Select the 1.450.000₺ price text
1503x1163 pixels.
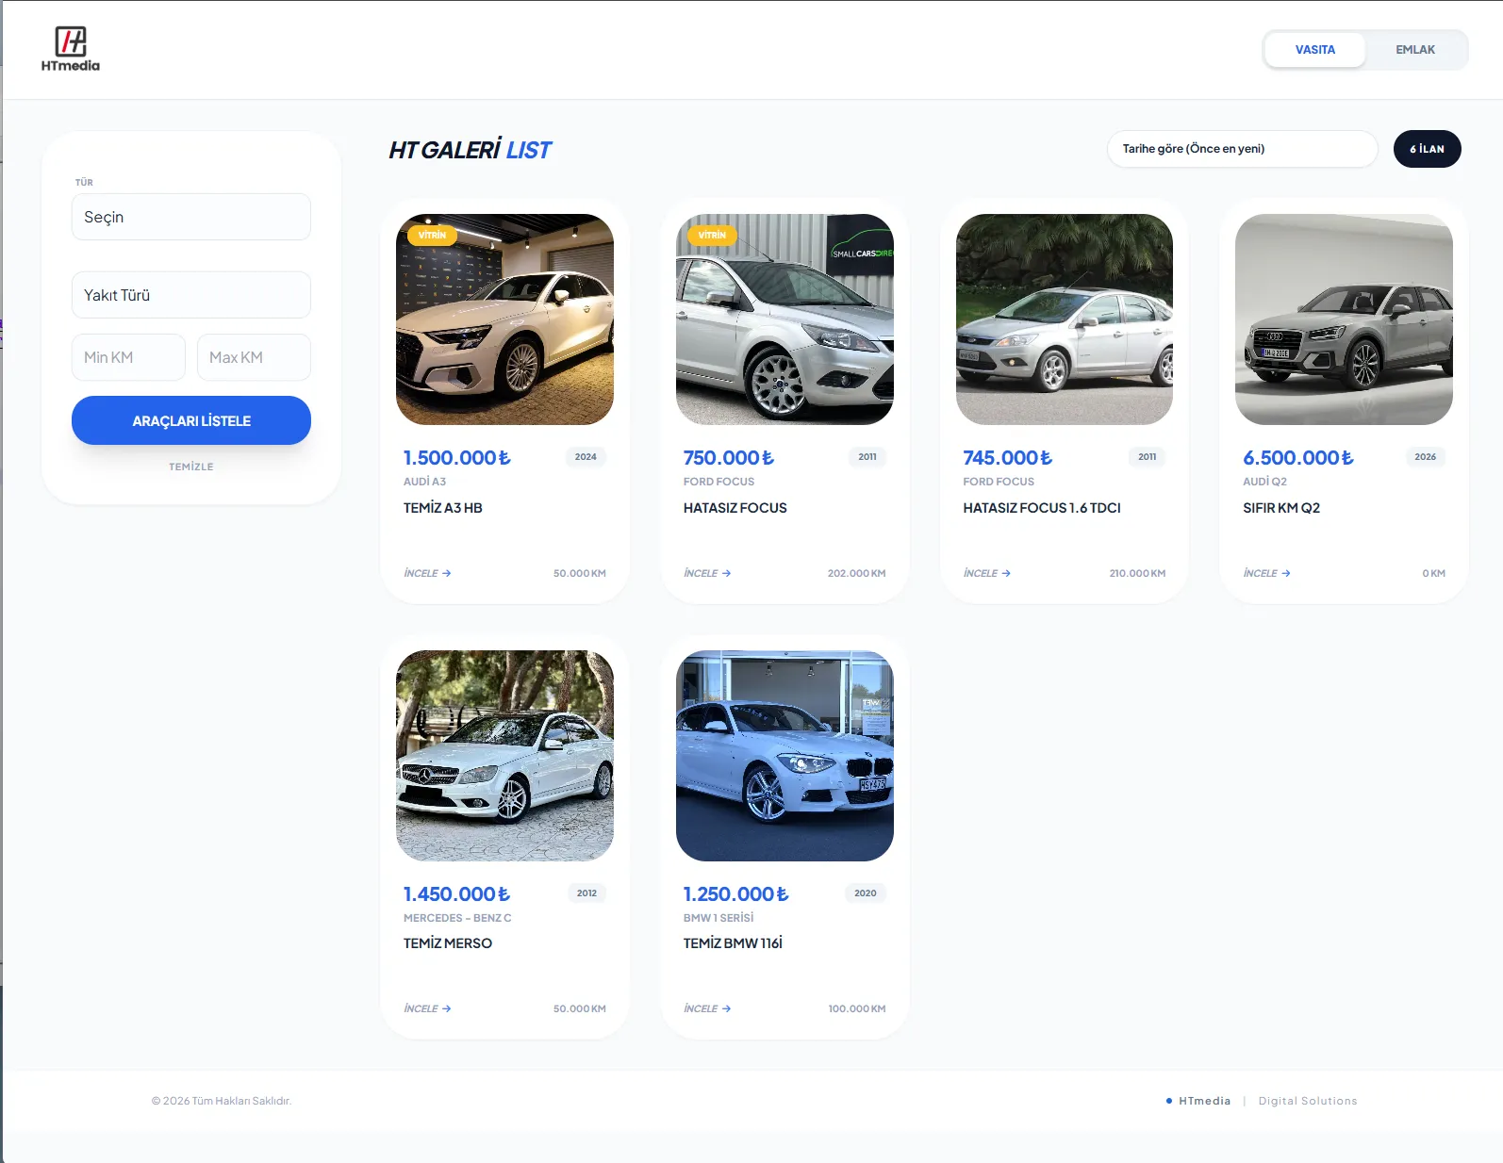(457, 894)
